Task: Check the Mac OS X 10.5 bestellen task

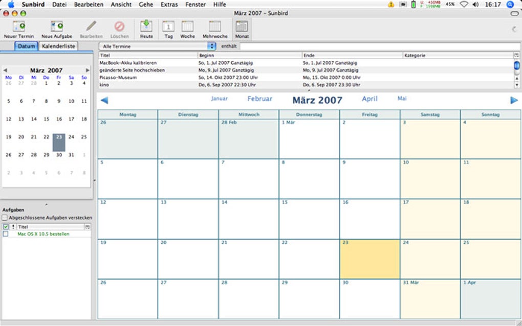Action: [5, 233]
